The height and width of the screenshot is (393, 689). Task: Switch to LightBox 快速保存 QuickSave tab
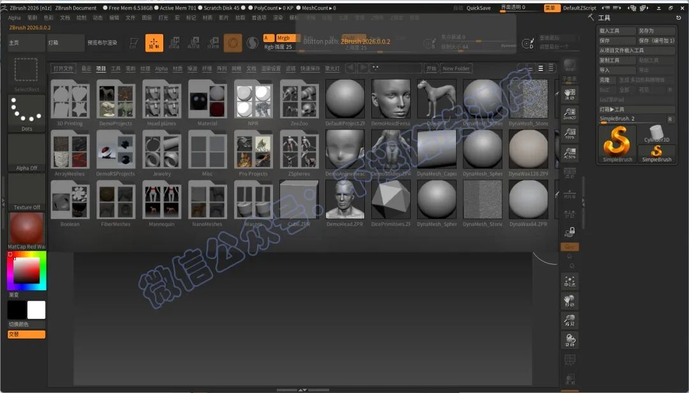coord(310,68)
